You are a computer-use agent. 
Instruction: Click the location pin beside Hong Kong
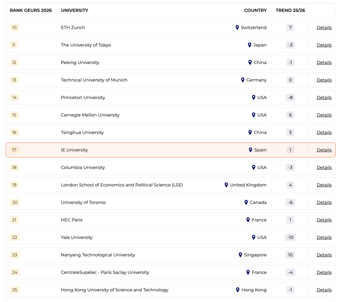coord(238,290)
